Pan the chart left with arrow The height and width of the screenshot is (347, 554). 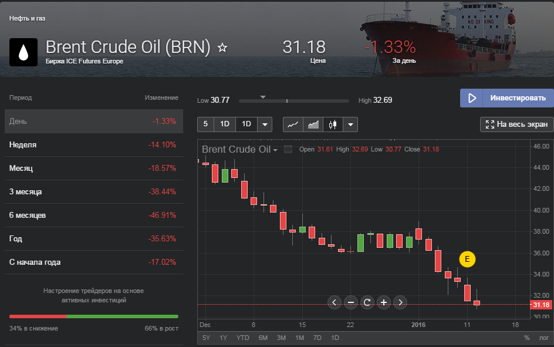[x=335, y=302]
